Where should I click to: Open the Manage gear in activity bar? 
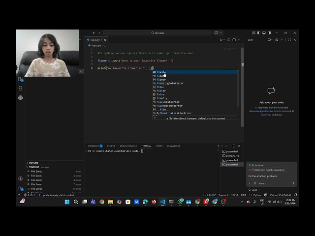(21, 188)
